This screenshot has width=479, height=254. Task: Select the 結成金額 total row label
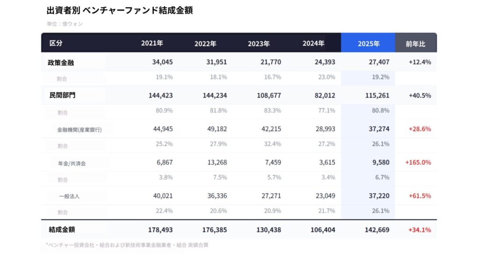point(62,230)
